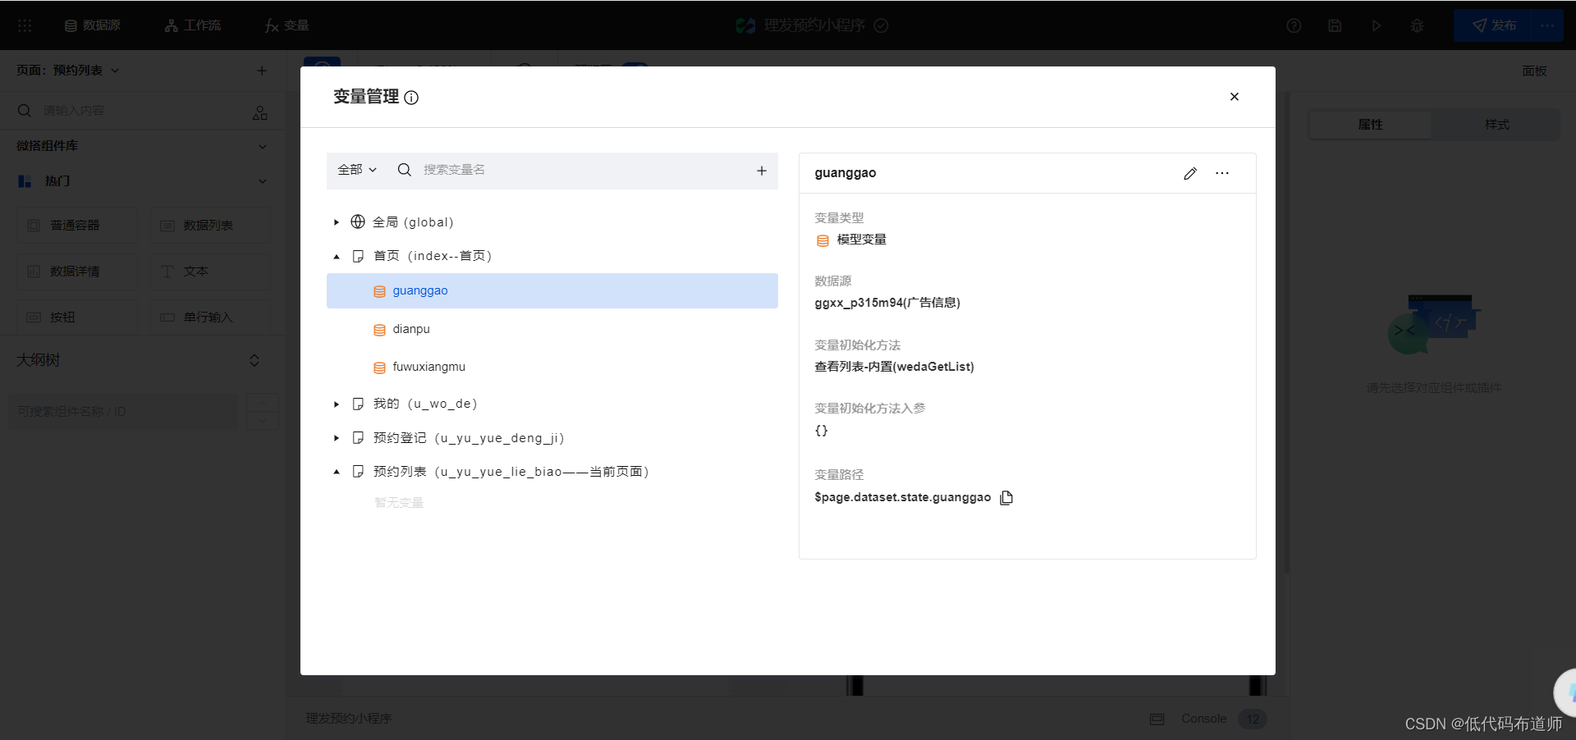Select the 普通容器 component
Image resolution: width=1576 pixels, height=740 pixels.
coord(77,225)
